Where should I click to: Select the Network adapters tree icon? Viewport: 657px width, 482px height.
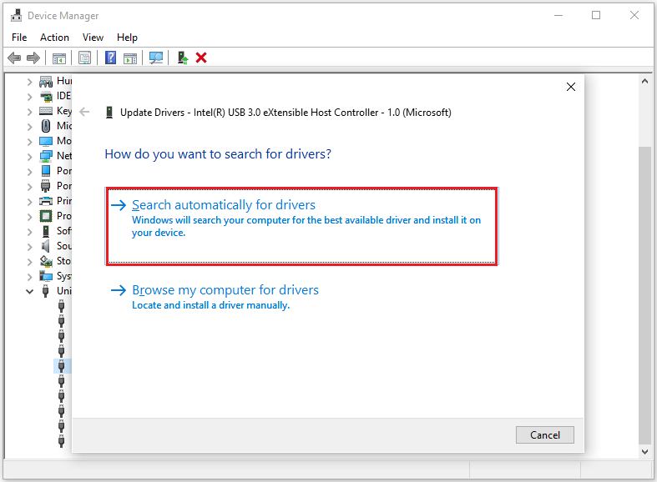click(46, 156)
